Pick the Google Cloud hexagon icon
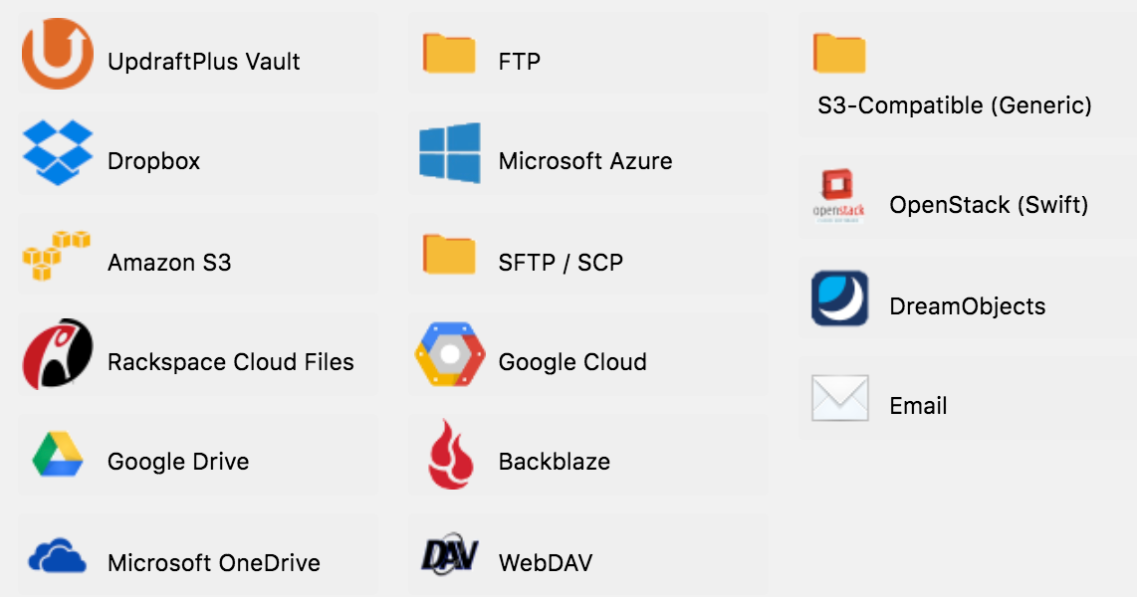 click(x=450, y=354)
